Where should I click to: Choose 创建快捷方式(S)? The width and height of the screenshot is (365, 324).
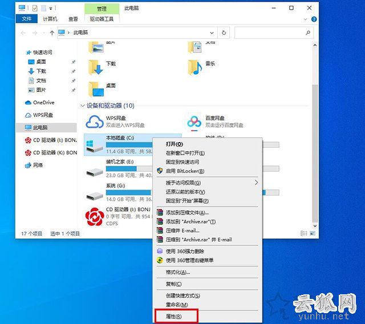(207, 295)
